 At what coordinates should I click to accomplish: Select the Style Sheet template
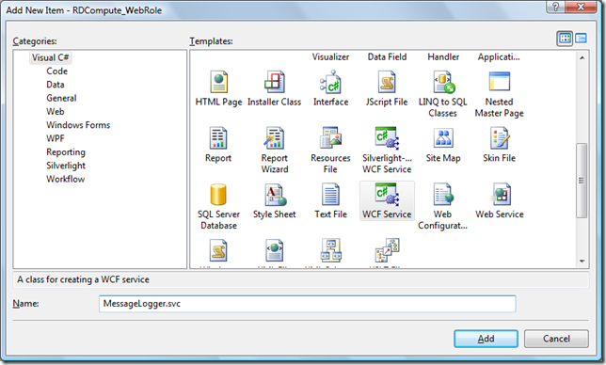(275, 201)
